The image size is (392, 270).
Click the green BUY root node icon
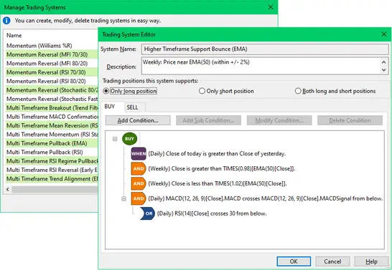(129, 139)
